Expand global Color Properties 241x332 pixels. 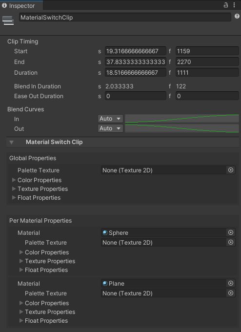[14, 180]
